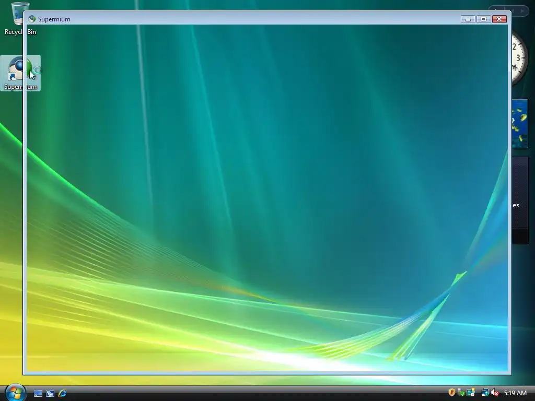Open the Supermium window title-bar icon menu

pyautogui.click(x=32, y=19)
